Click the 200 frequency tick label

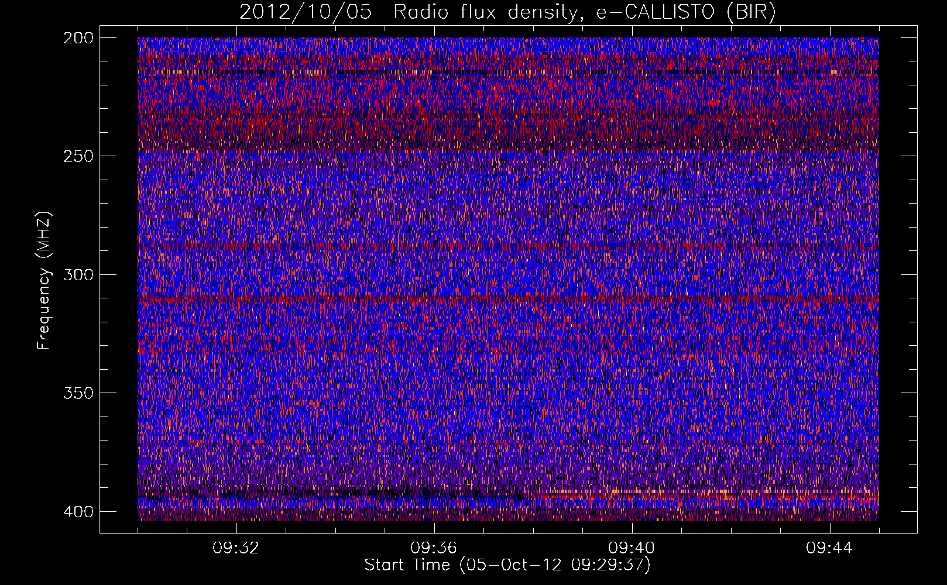(x=78, y=38)
